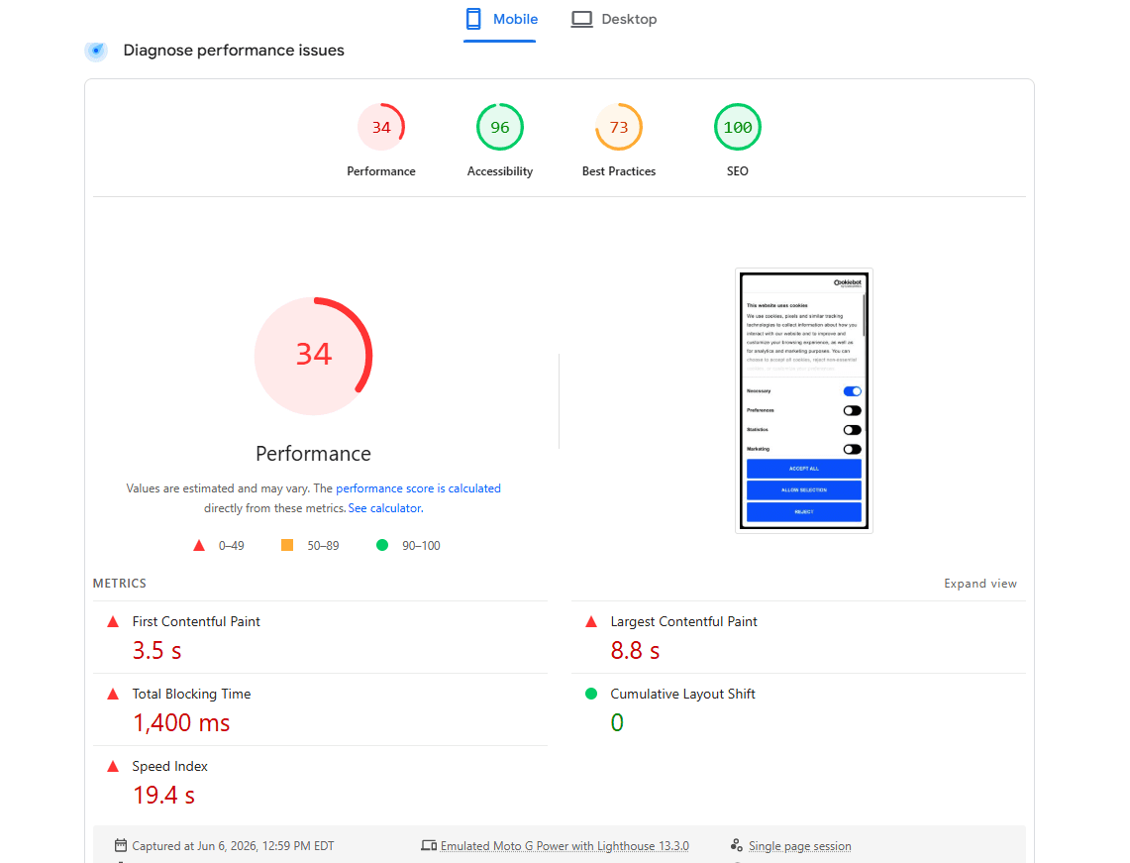The width and height of the screenshot is (1130, 863).
Task: Click the 1,400 ms value
Action: [181, 722]
